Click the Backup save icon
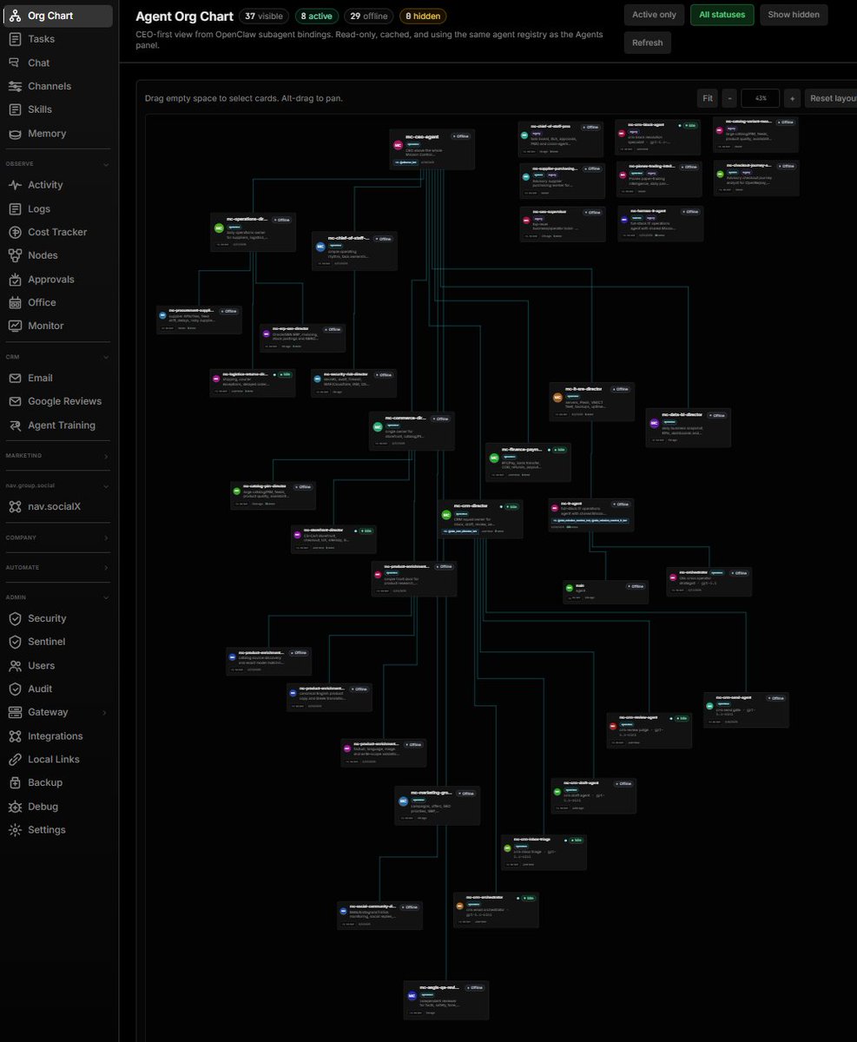This screenshot has width=857, height=1042. pyautogui.click(x=15, y=782)
